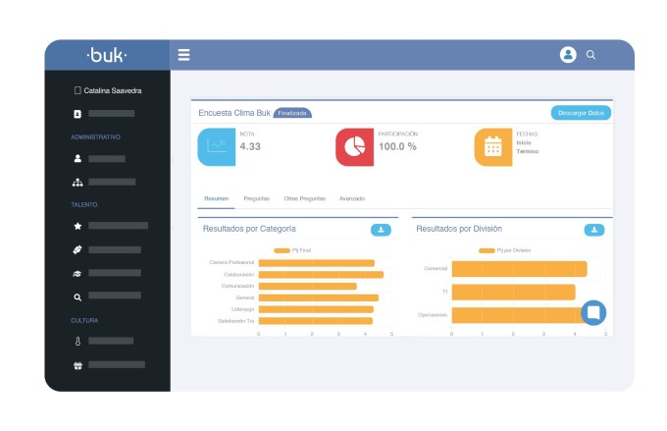Viewport: 667px width, 431px height.
Task: Select the org chart icon in sidebar
Action: (x=77, y=183)
